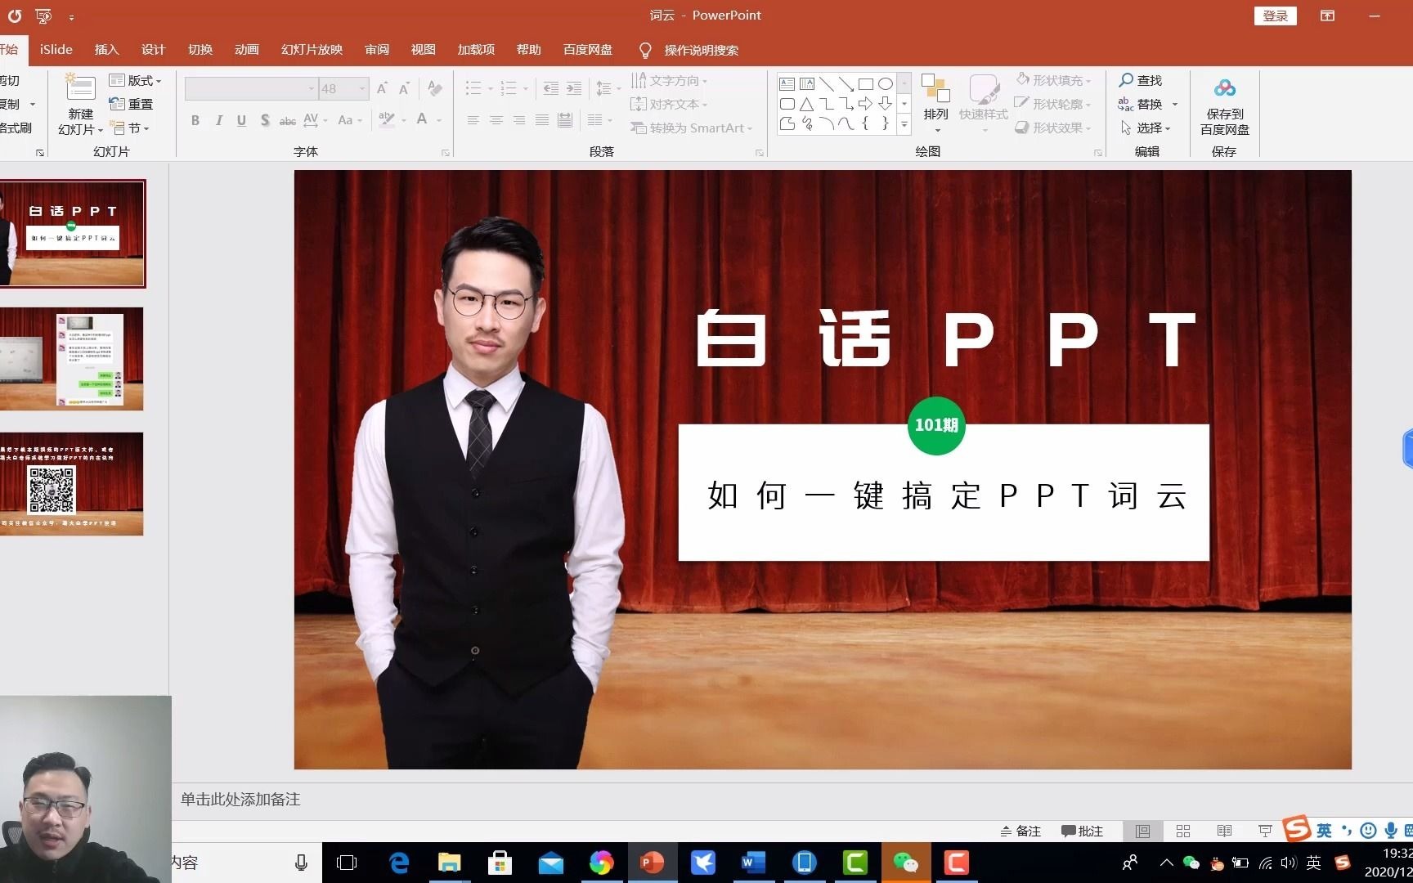The image size is (1413, 883).
Task: Open Align Text (对齐文本) dropdown
Action: pyautogui.click(x=669, y=104)
